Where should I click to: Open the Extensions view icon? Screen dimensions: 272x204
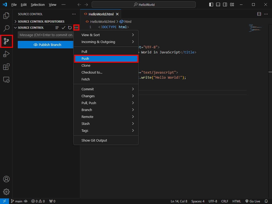pos(6,67)
